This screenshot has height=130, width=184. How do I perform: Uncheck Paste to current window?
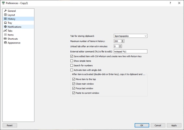point(74,93)
